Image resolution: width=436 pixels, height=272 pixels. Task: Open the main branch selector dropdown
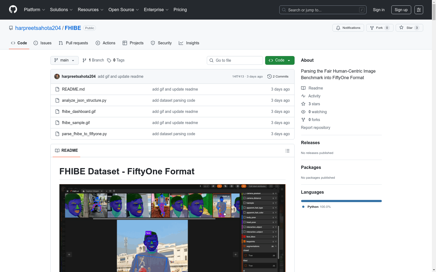pos(65,60)
